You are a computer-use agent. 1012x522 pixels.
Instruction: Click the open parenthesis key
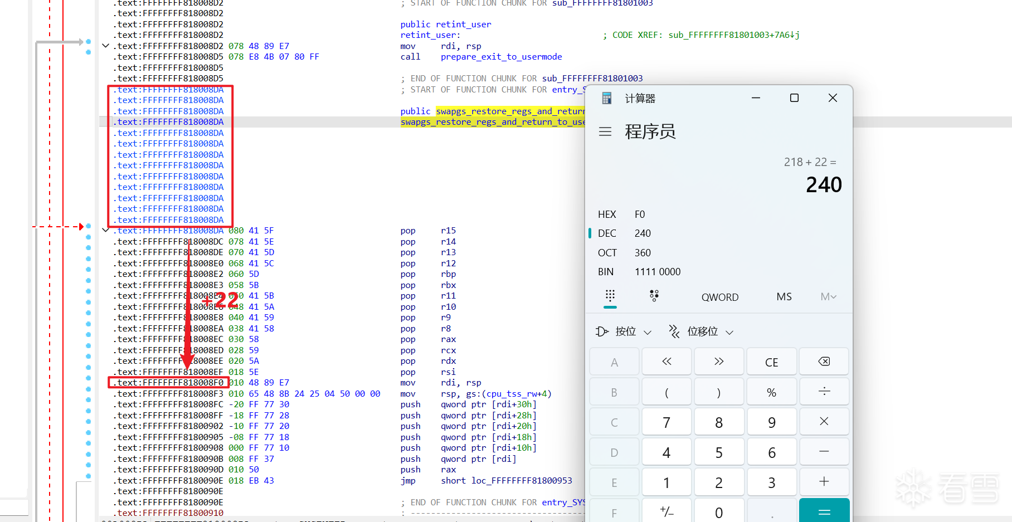(x=666, y=392)
